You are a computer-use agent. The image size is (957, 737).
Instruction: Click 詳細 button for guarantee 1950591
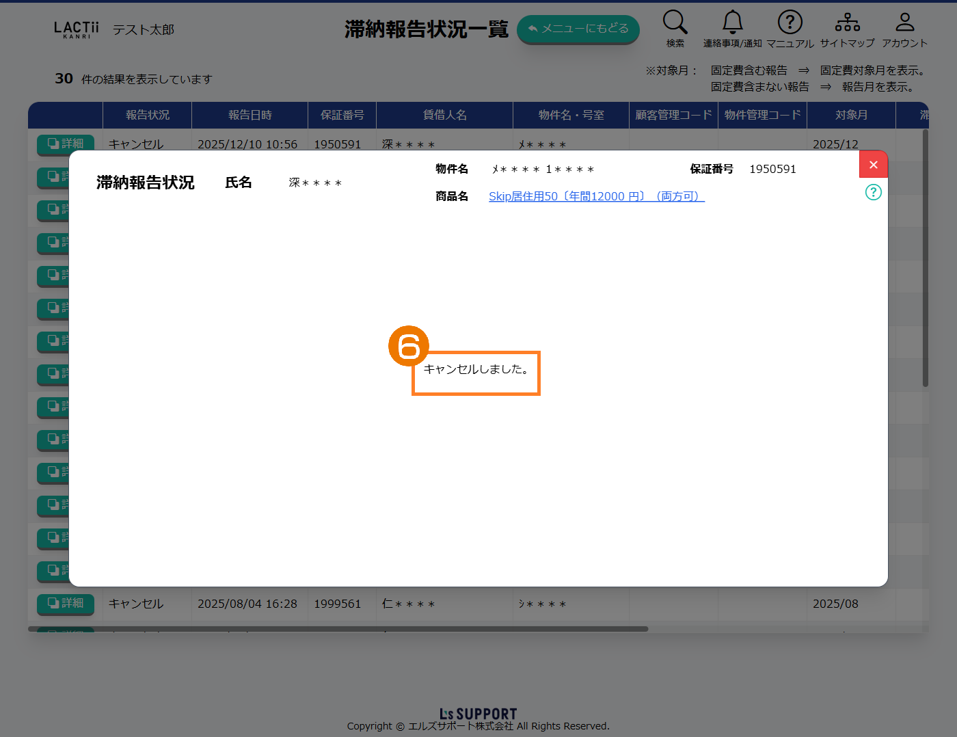pos(66,144)
